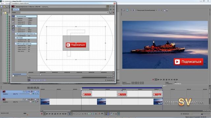Click Preview on External Monitor icon
The height and width of the screenshot is (118, 211).
pos(127,10)
